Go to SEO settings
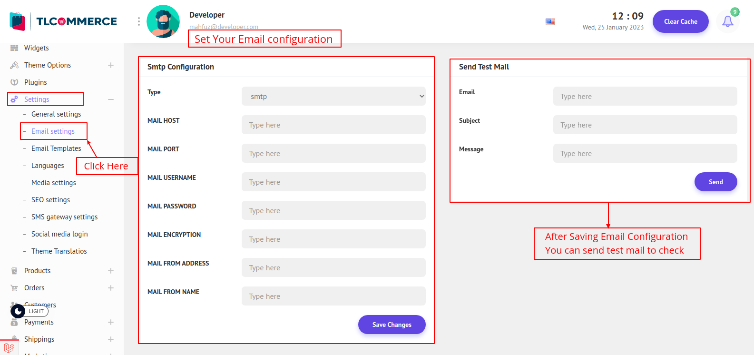 click(50, 200)
